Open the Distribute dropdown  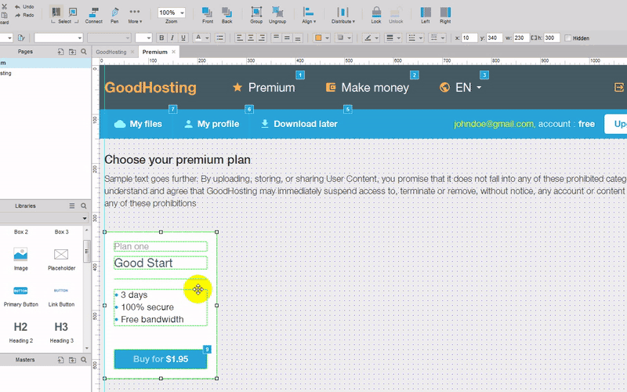click(x=342, y=13)
